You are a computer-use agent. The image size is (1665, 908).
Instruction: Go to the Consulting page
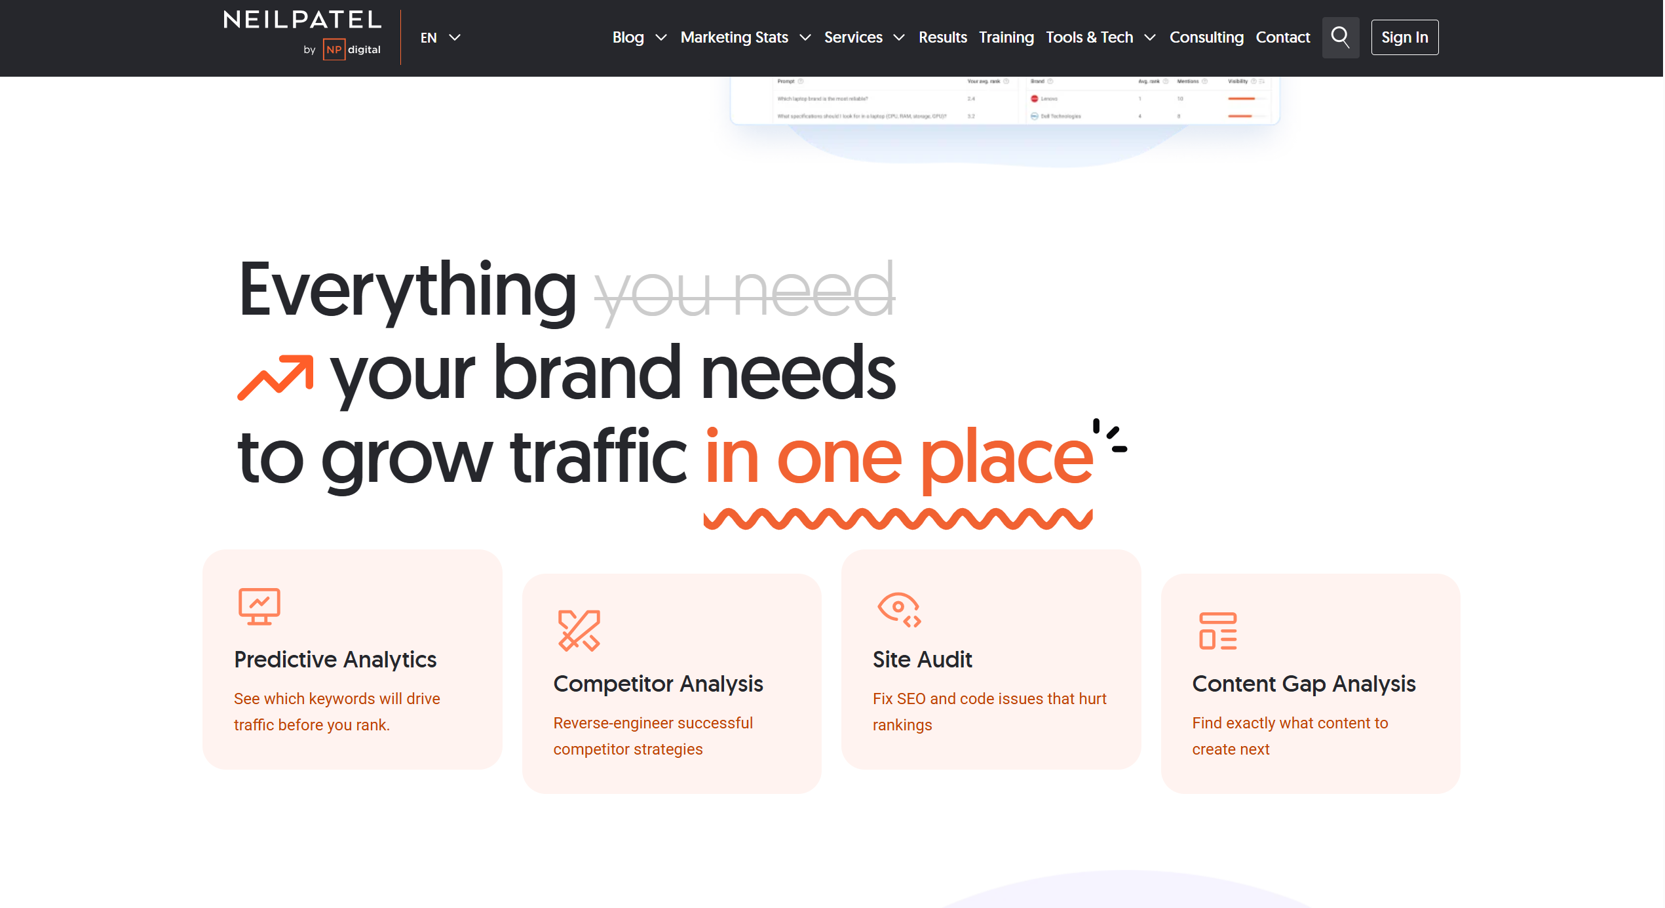click(x=1207, y=37)
